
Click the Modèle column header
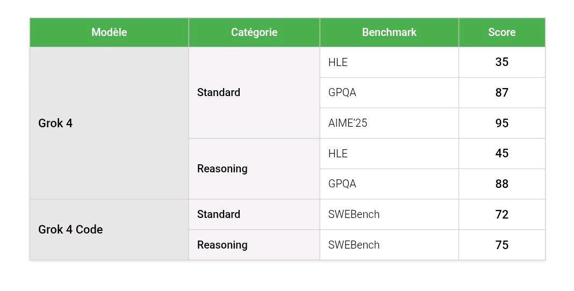(109, 32)
